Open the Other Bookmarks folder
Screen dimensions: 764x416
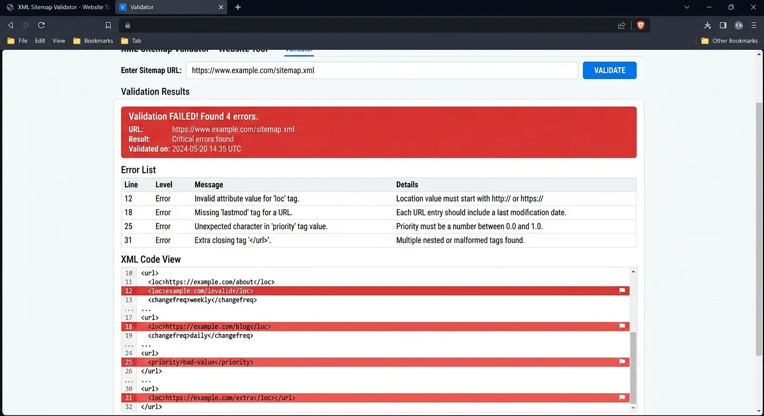pos(729,41)
